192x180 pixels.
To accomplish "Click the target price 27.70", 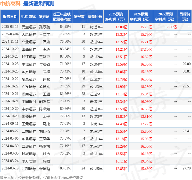I will pos(187,168).
